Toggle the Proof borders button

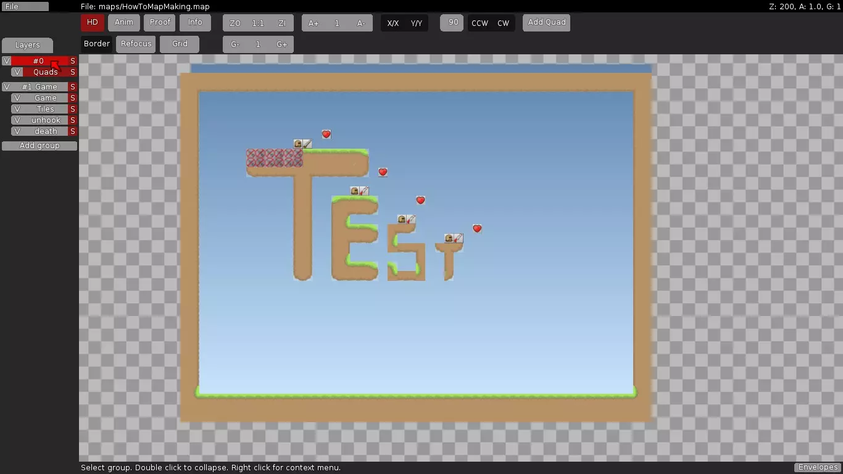coord(160,23)
